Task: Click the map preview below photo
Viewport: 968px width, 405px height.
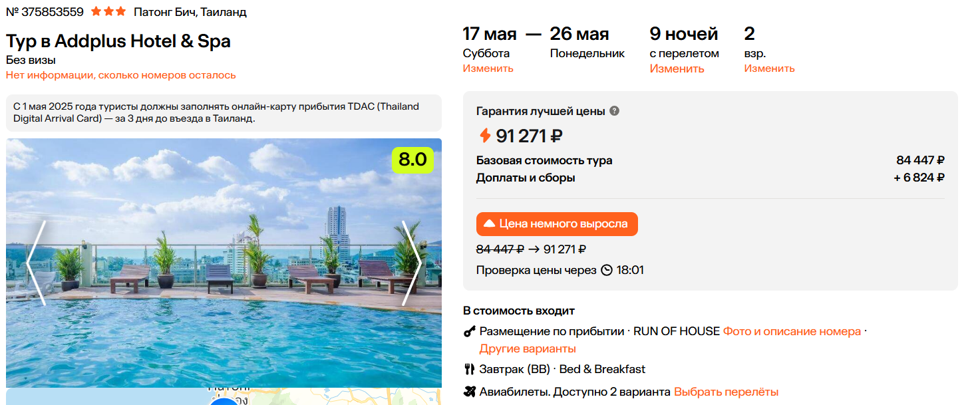Action: [x=224, y=396]
